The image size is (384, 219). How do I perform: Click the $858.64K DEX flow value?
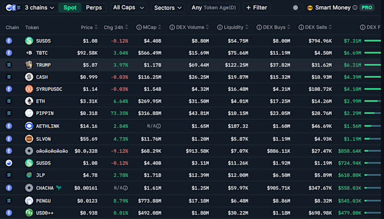(350, 151)
